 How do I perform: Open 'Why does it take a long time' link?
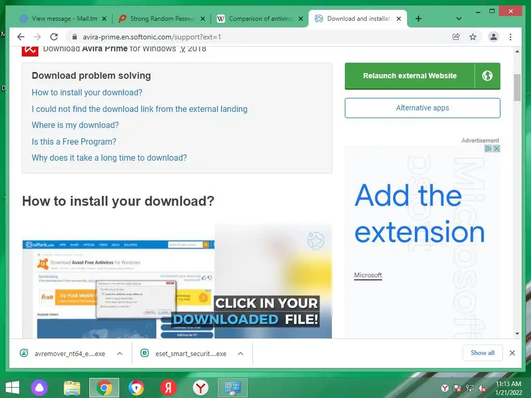[109, 158]
